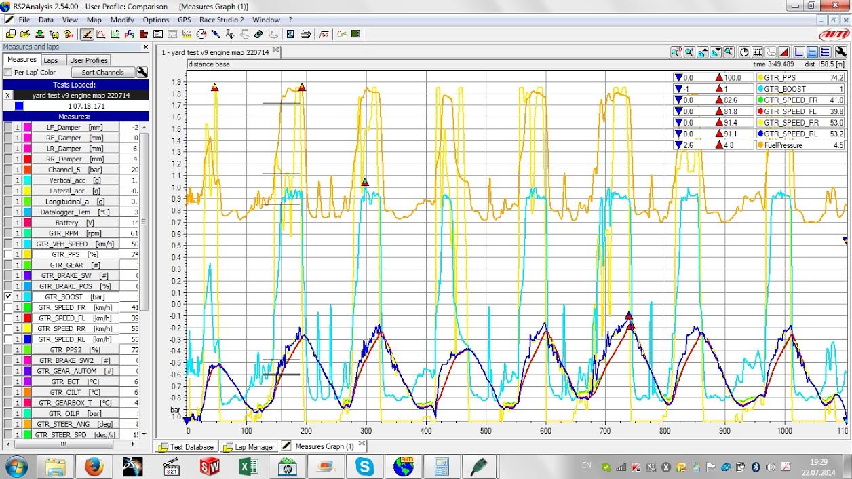Image resolution: width=852 pixels, height=479 pixels.
Task: Switch to the User Profiles tab
Action: tap(89, 60)
